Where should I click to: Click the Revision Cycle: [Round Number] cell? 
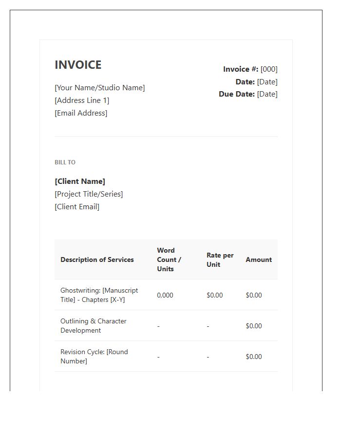[x=94, y=357]
